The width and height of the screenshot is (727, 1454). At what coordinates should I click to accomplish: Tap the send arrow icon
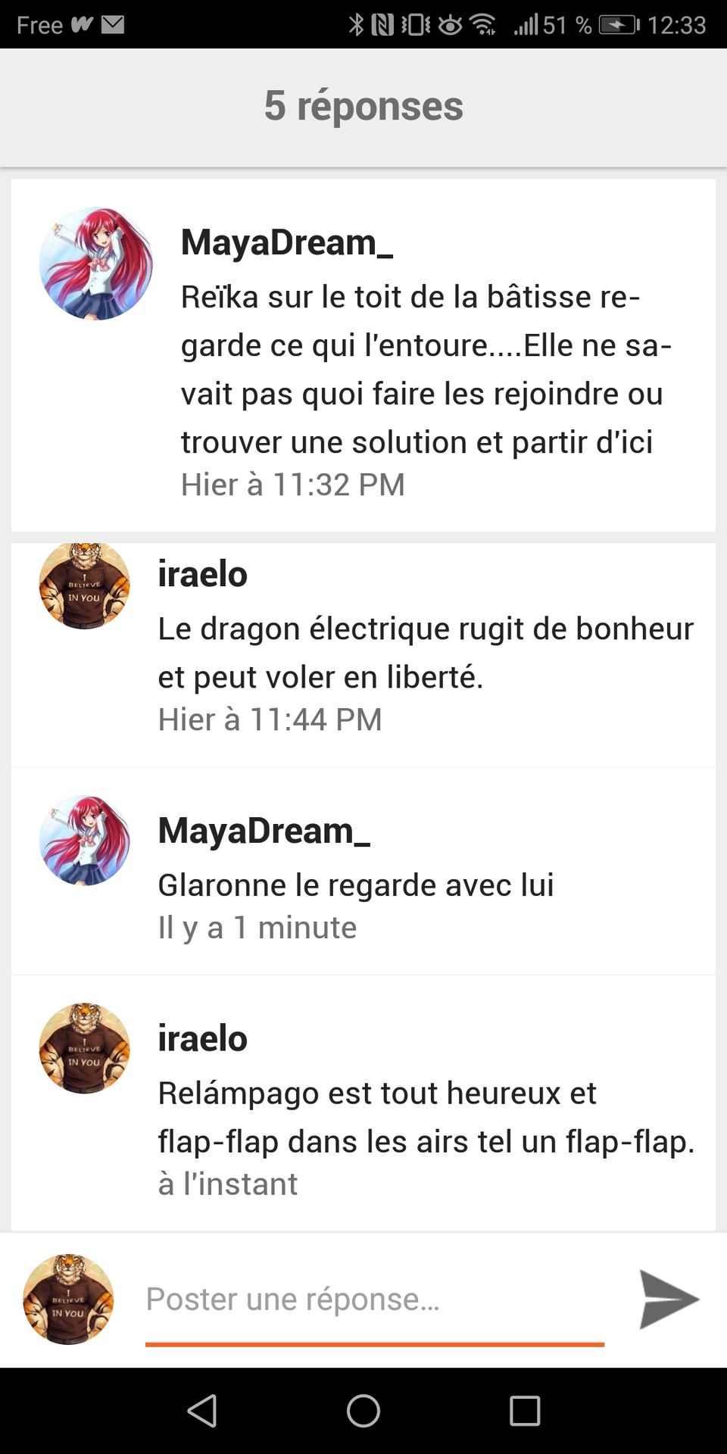coord(669,1300)
